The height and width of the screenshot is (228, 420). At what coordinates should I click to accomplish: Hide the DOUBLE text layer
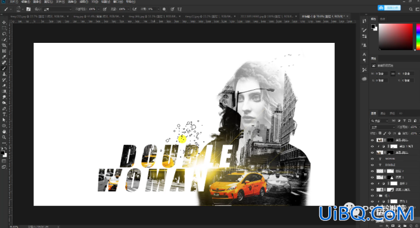tap(372, 165)
